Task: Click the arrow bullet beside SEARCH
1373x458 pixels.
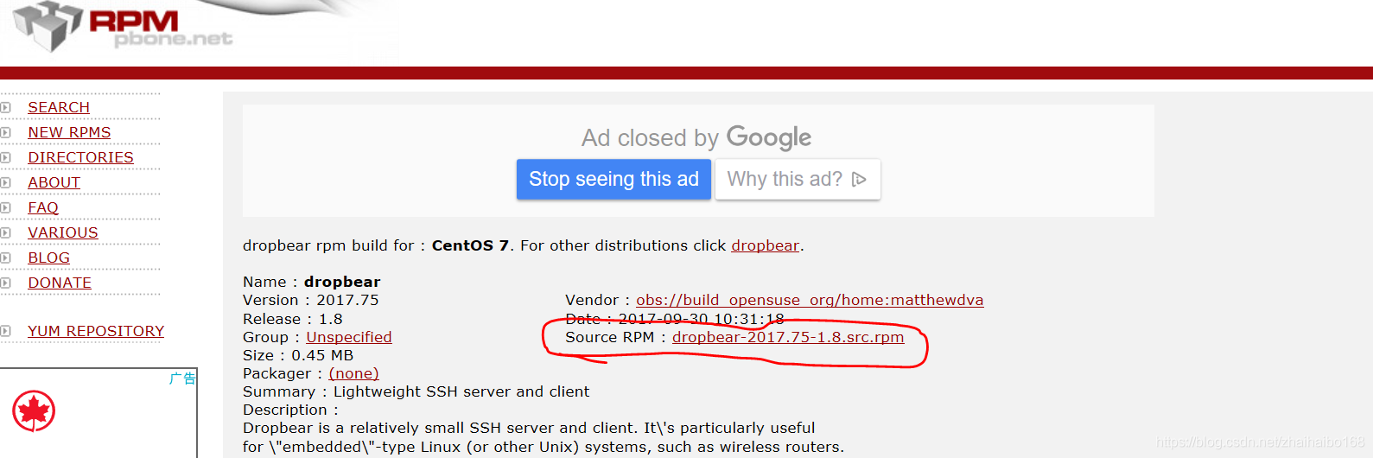Action: point(5,107)
